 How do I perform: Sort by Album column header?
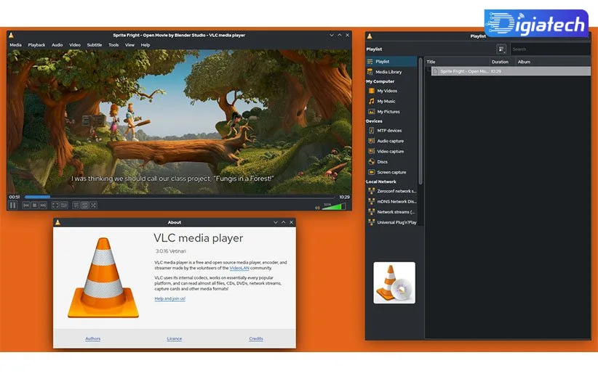[x=553, y=62]
